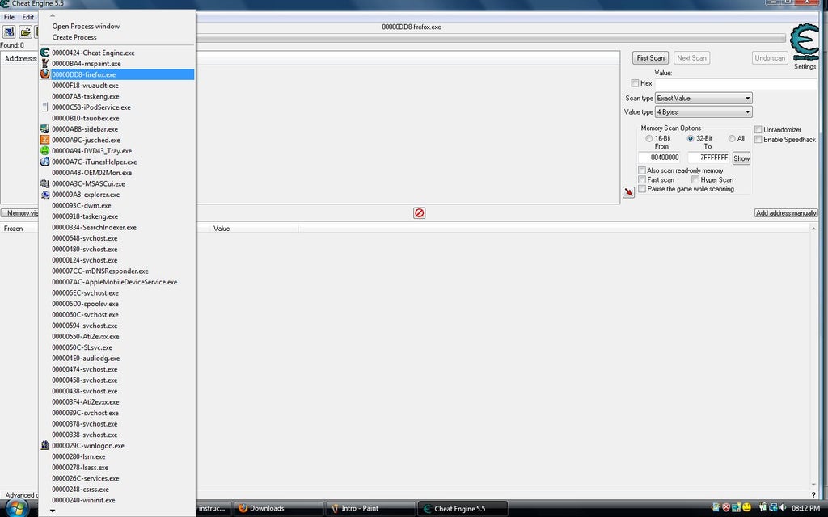Select the 16-Bit radio button
Image resolution: width=828 pixels, height=517 pixels.
coord(649,139)
